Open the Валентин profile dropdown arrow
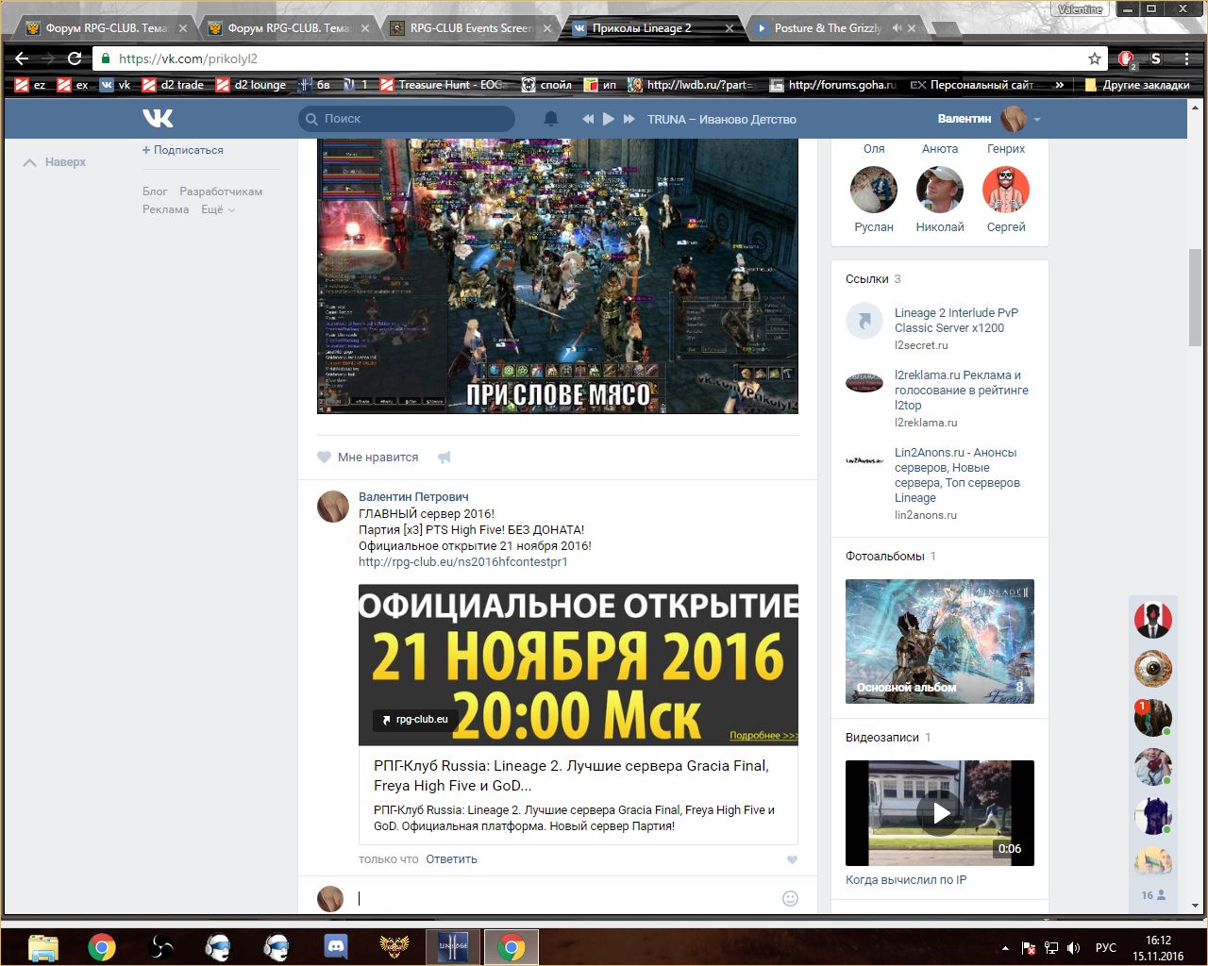This screenshot has height=966, width=1208. (x=1037, y=120)
